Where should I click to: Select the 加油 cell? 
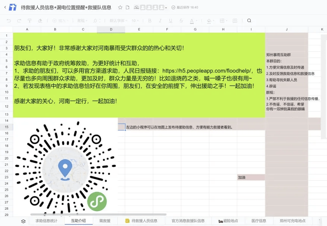coord(251,177)
